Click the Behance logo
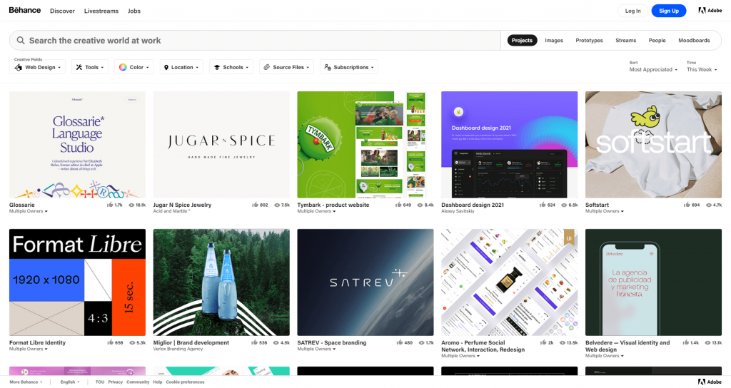Image resolution: width=731 pixels, height=388 pixels. [x=24, y=11]
